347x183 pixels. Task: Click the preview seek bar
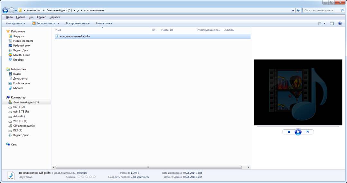tap(298, 127)
